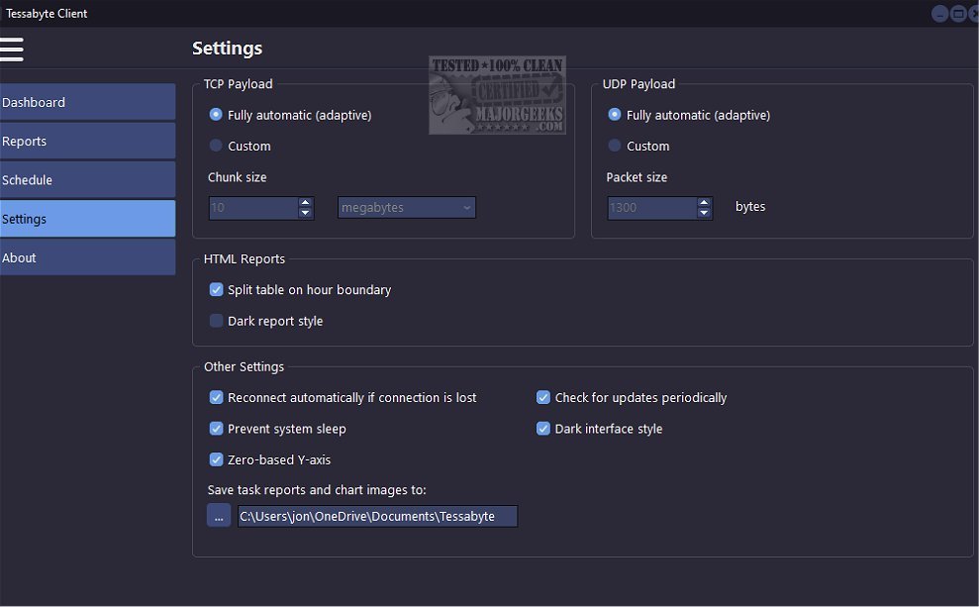The height and width of the screenshot is (607, 979).
Task: Disable Reconnect automatically if connection is lost
Action: pos(216,397)
